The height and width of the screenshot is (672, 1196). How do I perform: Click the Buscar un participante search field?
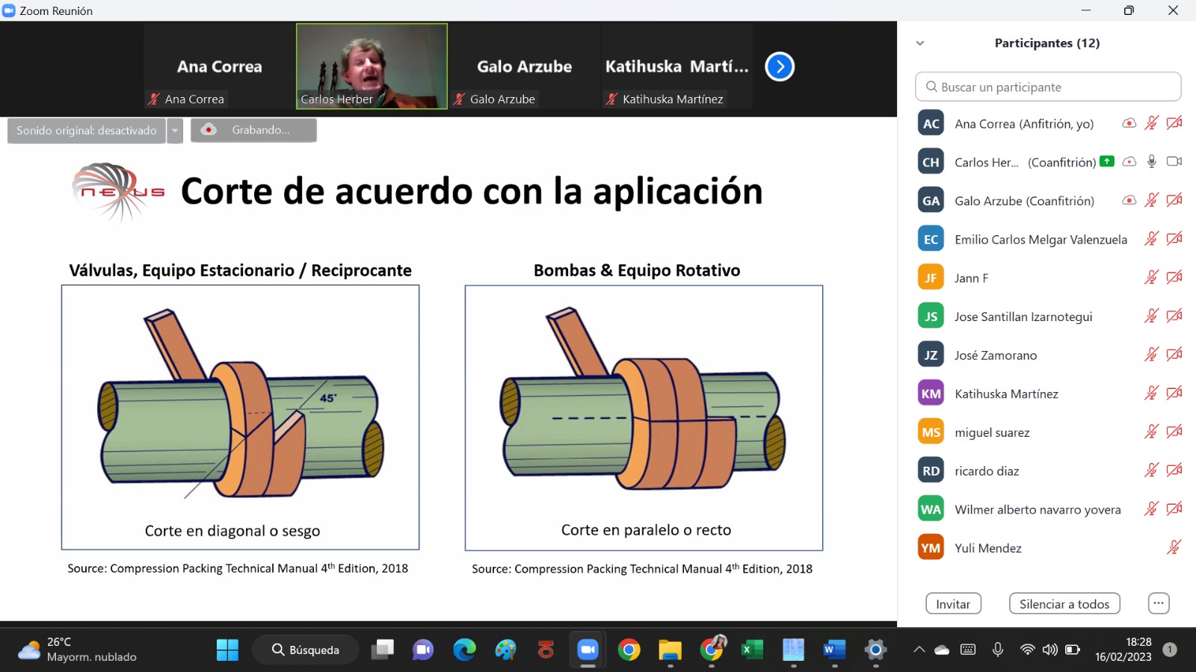(x=1047, y=87)
